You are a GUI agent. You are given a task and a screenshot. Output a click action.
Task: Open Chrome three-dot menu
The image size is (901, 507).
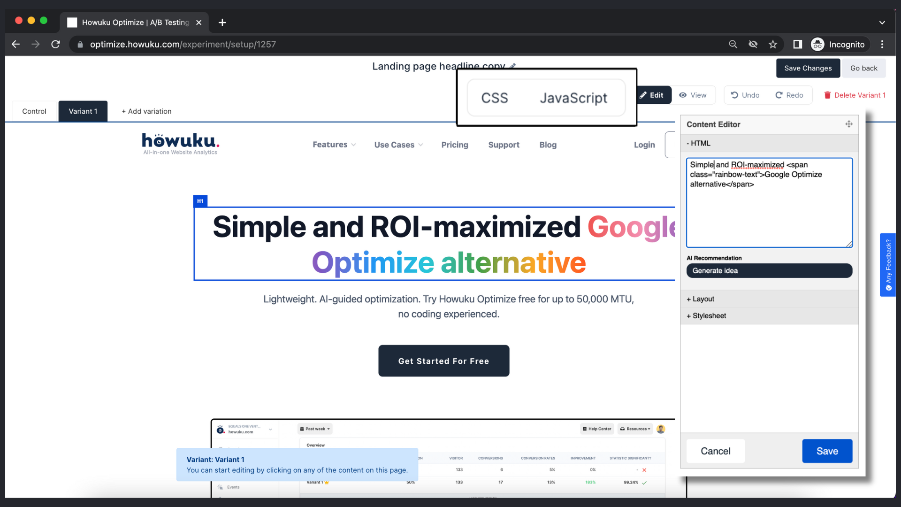click(x=882, y=44)
